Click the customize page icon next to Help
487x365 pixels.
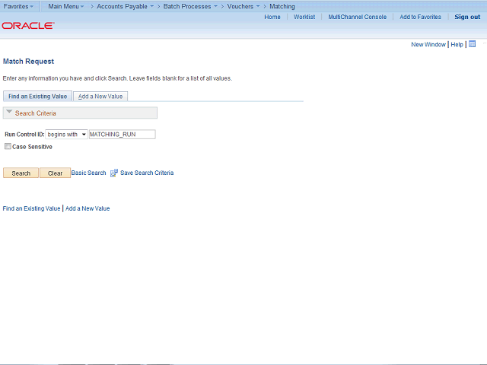pyautogui.click(x=472, y=44)
